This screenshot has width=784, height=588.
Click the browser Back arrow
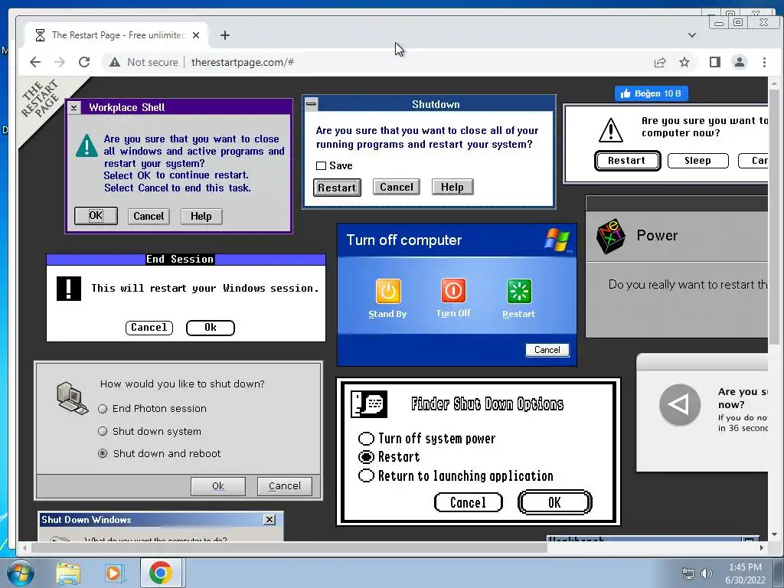[35, 62]
